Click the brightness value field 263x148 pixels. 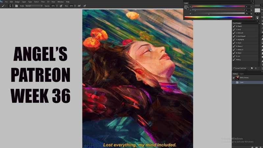(248, 13)
